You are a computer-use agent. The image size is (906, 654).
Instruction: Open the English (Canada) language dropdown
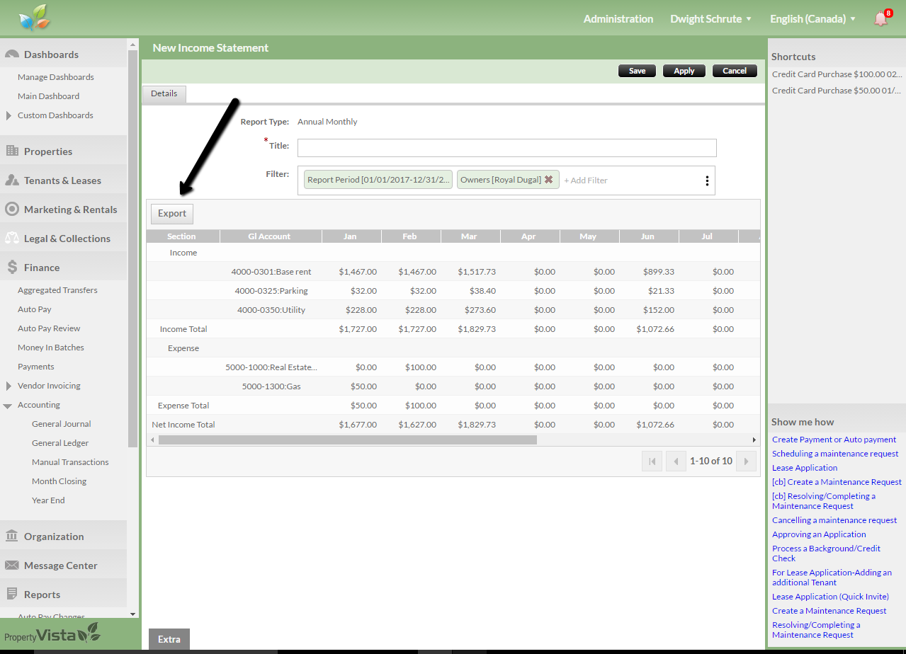812,19
